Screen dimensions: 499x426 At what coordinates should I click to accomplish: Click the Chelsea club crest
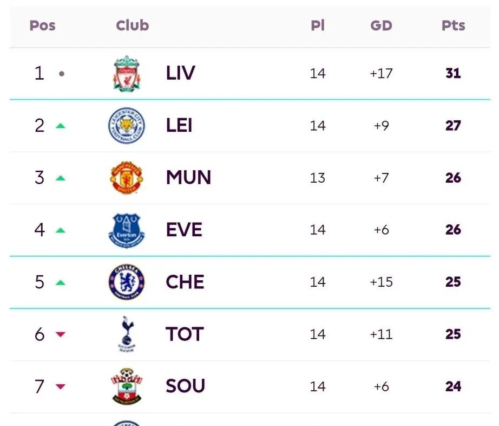point(127,282)
